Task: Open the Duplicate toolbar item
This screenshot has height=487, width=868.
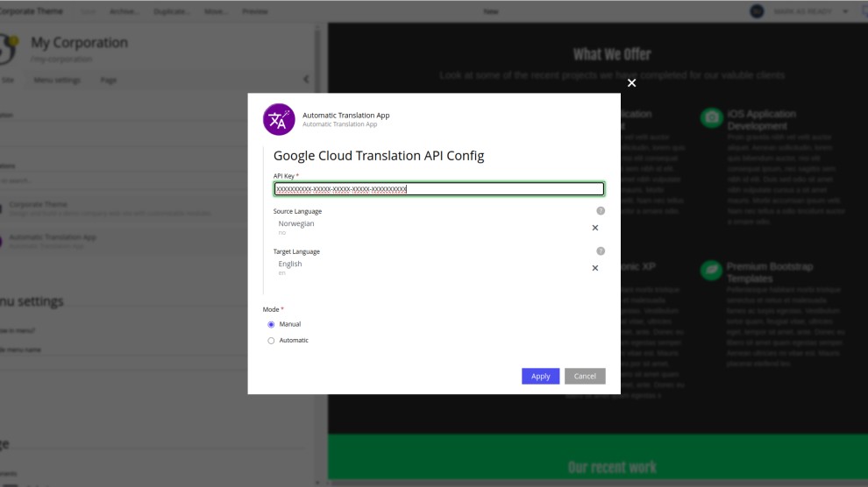Action: click(x=172, y=11)
